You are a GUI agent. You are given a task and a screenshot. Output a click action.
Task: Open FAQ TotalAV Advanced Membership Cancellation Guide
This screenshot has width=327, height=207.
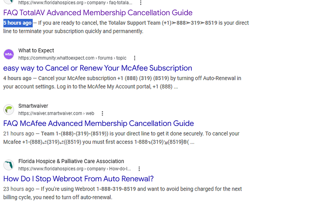(98, 13)
